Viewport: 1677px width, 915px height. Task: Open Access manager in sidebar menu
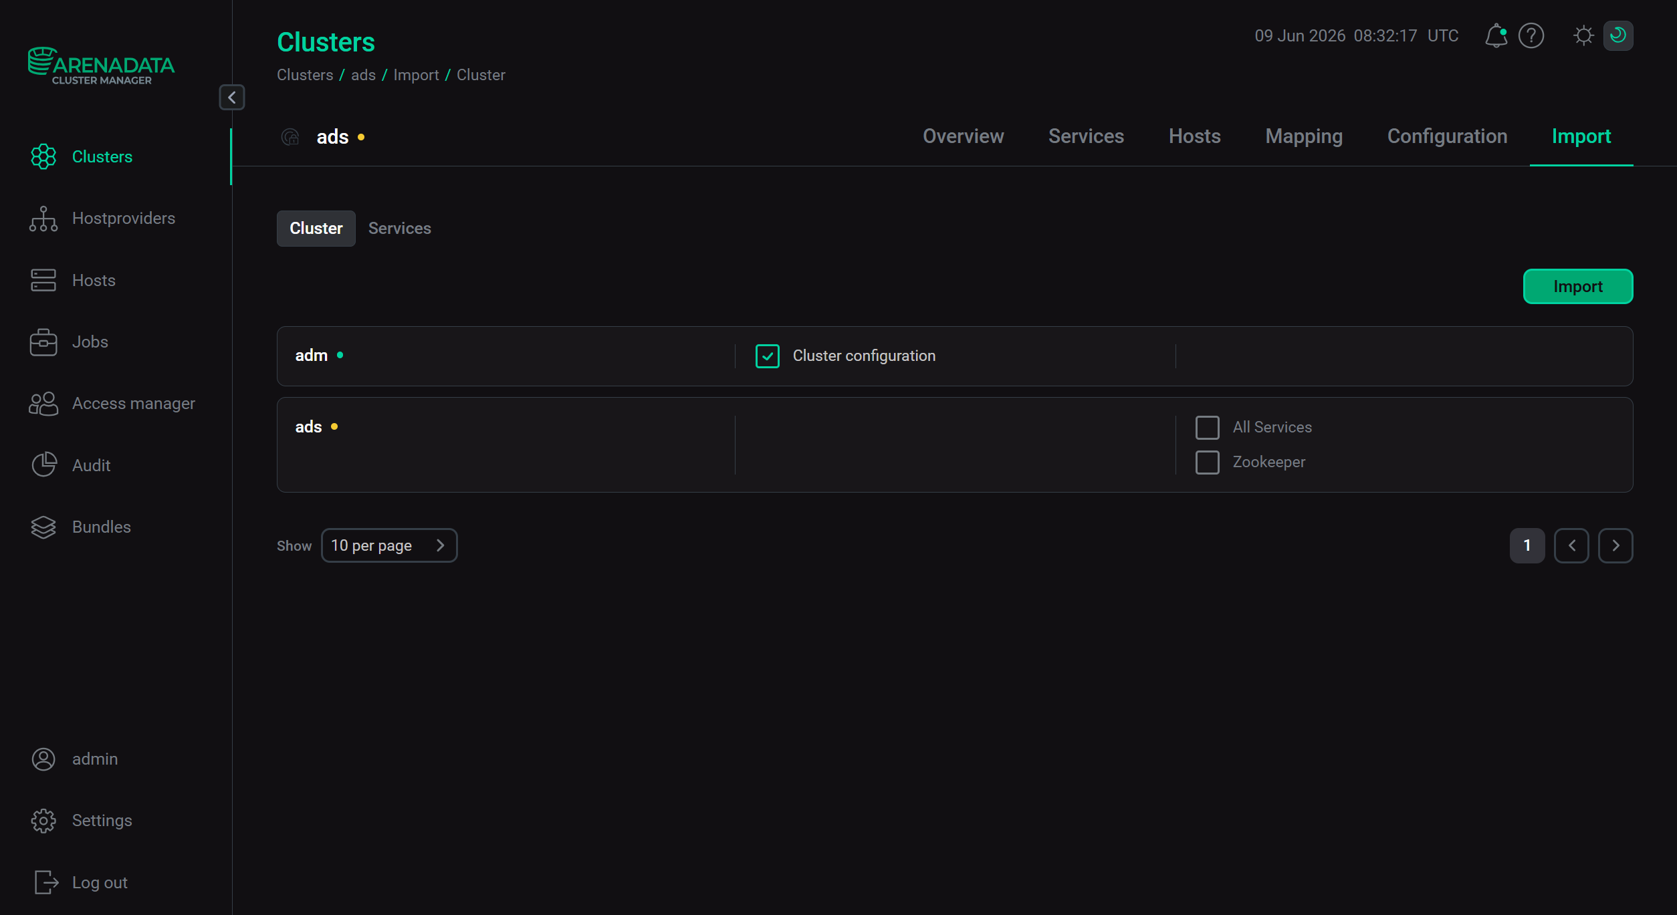pyautogui.click(x=134, y=404)
